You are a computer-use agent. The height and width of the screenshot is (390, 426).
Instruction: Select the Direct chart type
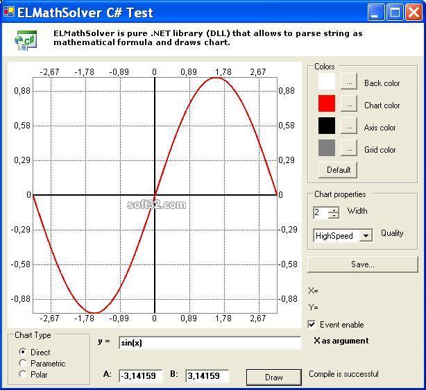[23, 352]
